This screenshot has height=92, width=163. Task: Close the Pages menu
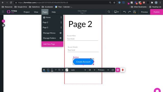tap(45, 12)
